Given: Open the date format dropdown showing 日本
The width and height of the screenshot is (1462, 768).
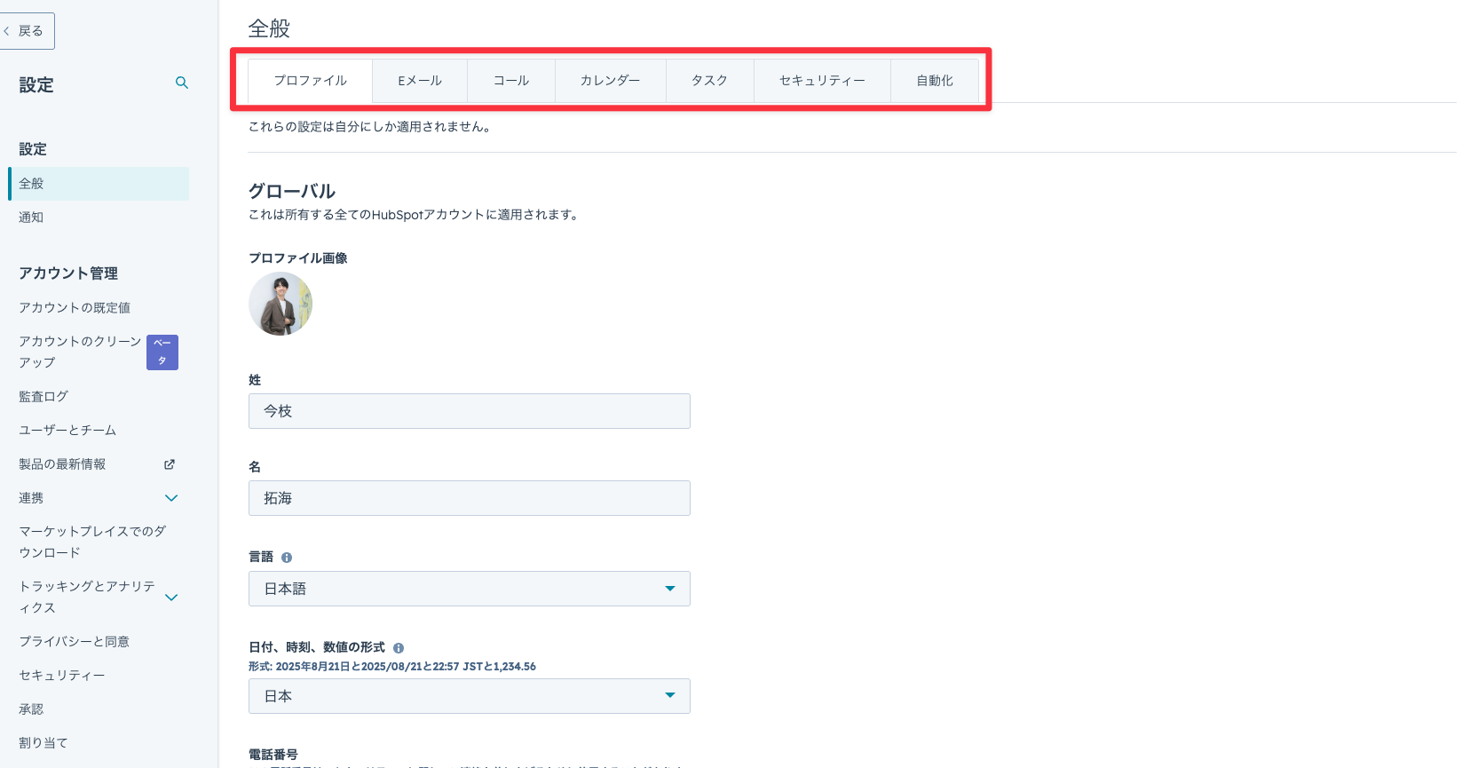Looking at the screenshot, I should coord(469,696).
